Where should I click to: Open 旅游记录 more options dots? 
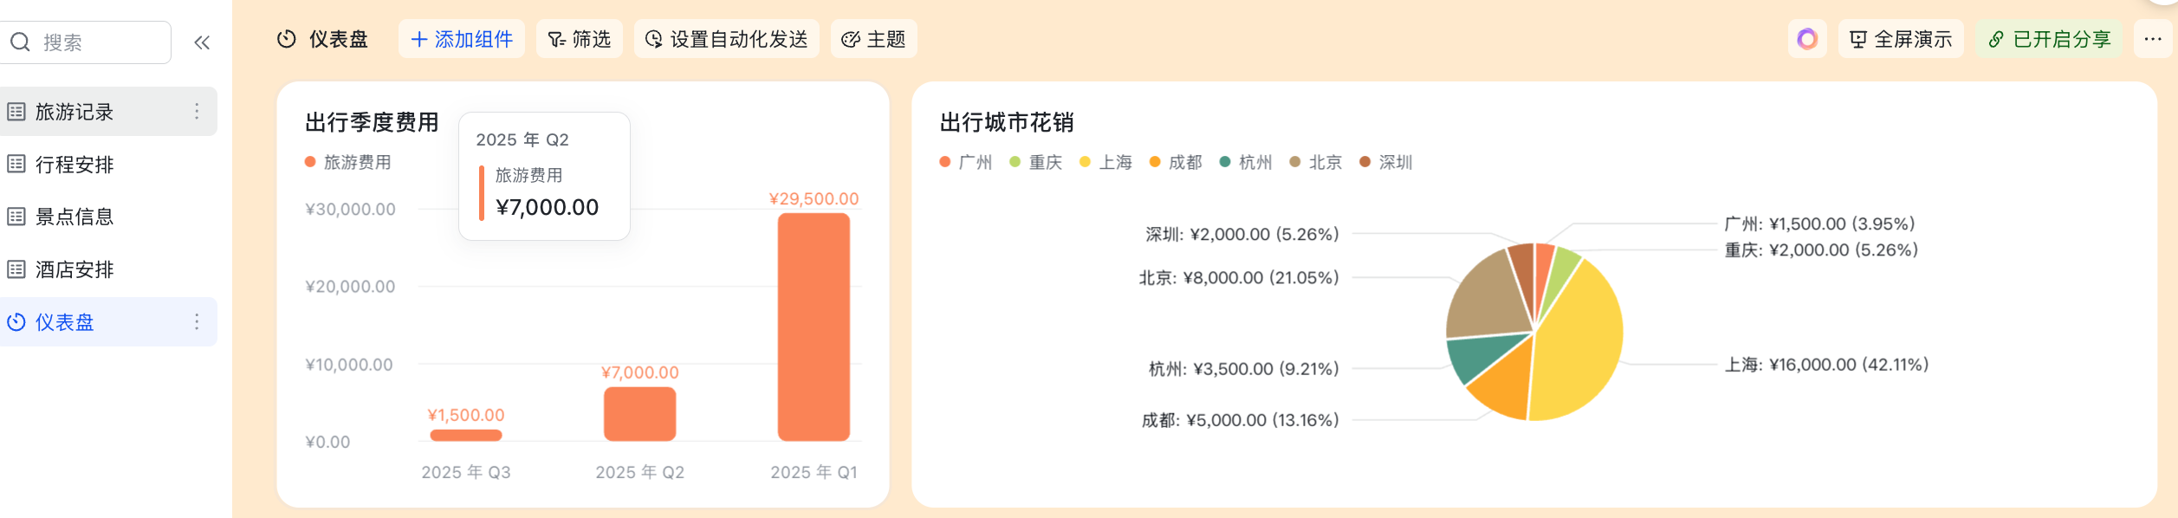tap(197, 111)
